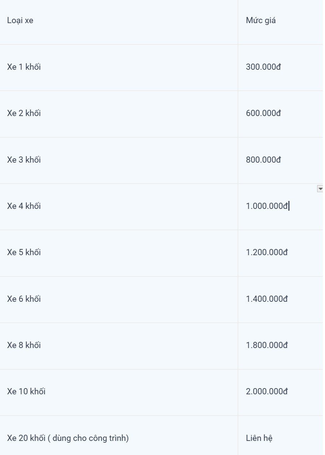The width and height of the screenshot is (325, 455).
Task: Click the 1.800.000đ price cell
Action: pos(267,345)
